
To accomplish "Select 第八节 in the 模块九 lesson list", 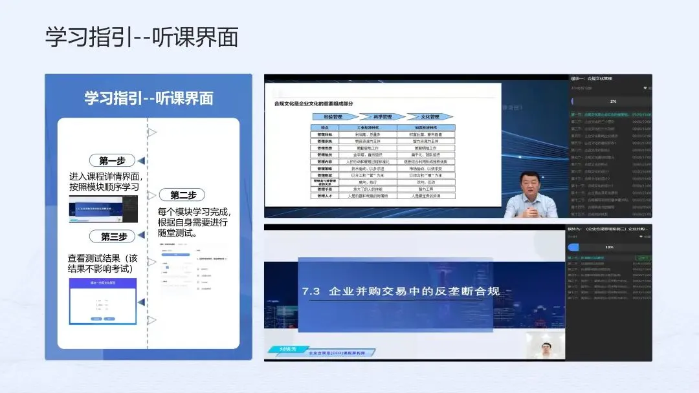I will pyautogui.click(x=609, y=298).
